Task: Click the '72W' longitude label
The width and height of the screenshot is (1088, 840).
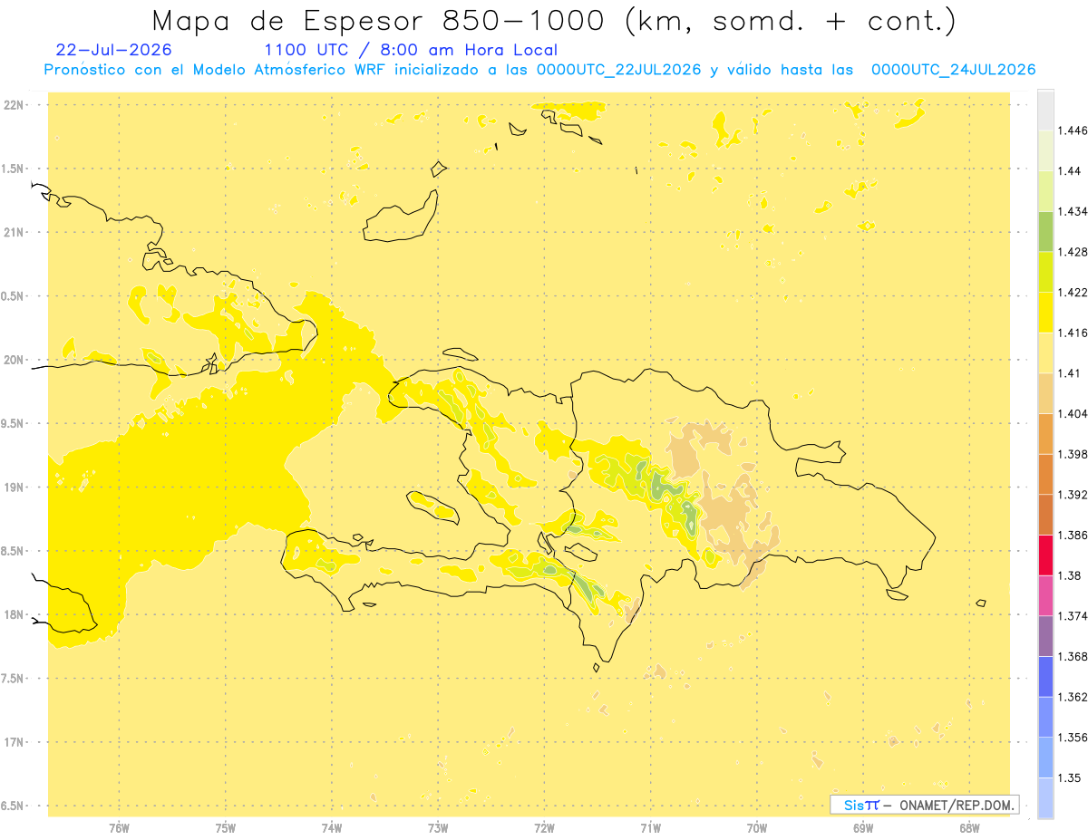Action: point(544,828)
